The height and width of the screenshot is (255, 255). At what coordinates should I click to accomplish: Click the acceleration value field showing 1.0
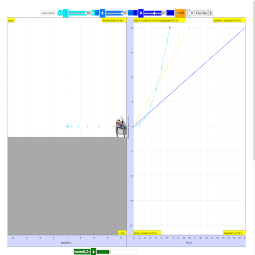pos(163,13)
